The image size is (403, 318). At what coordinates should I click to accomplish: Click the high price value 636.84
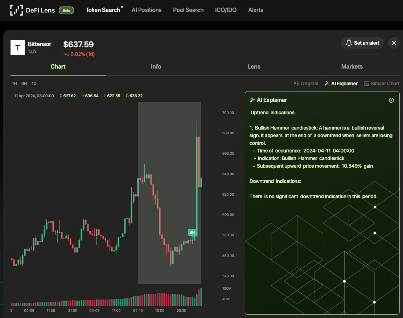coord(92,96)
